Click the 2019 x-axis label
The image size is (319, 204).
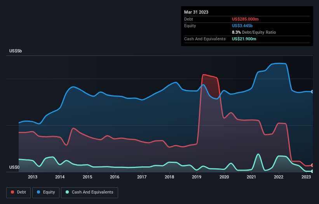197,177
